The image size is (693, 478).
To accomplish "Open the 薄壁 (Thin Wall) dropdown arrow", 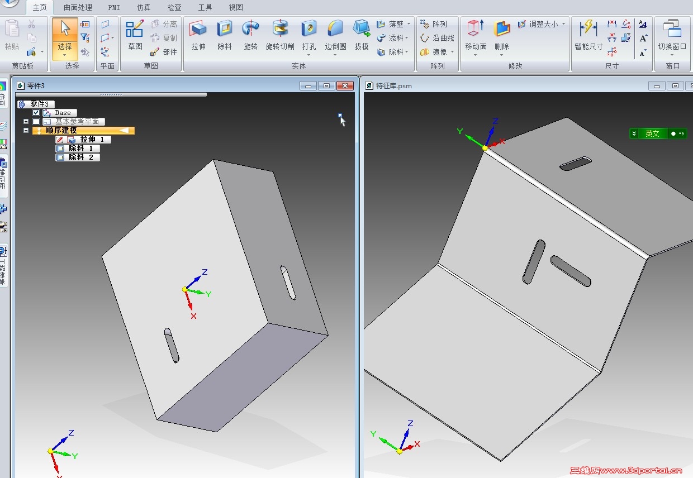I will [409, 24].
